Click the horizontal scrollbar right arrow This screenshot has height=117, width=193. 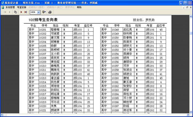pyautogui.click(x=188, y=115)
